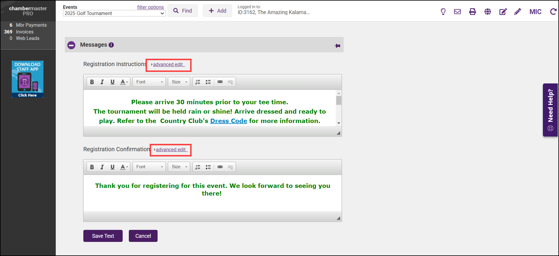
Task: Toggle italic in Registration Confirmation editor
Action: (102, 167)
